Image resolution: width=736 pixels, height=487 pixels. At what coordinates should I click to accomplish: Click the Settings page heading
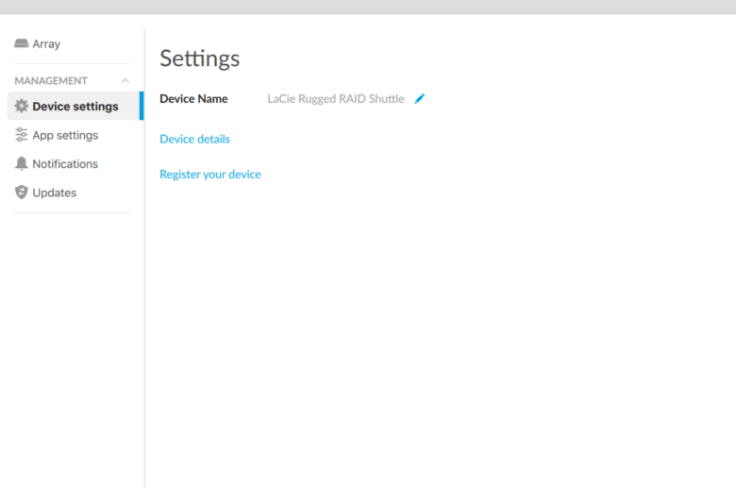point(199,59)
